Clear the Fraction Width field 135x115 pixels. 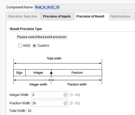[65, 103]
